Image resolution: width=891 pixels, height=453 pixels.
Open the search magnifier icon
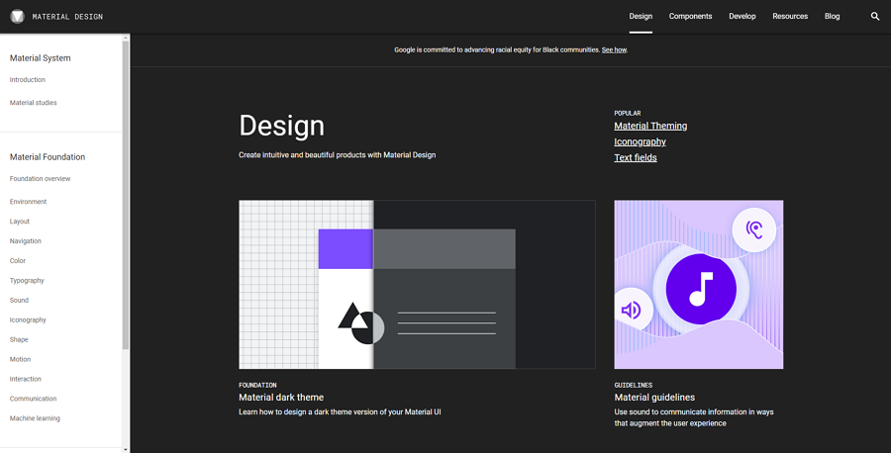pyautogui.click(x=875, y=17)
